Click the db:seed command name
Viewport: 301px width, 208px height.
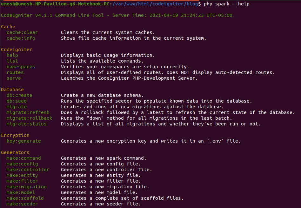[x=17, y=101]
